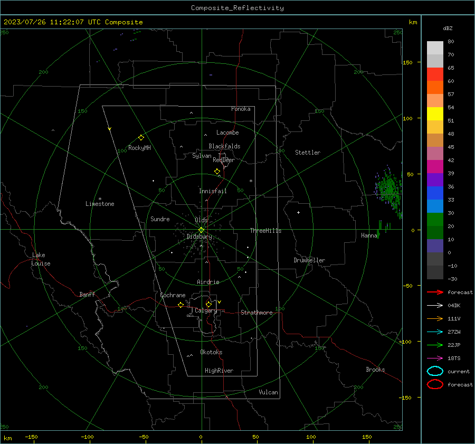Click the Composite_Reflectivity title text
Screen dimensions: 475x444
[x=237, y=8]
